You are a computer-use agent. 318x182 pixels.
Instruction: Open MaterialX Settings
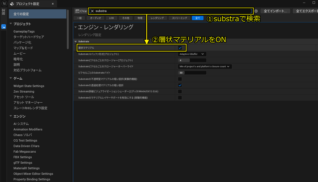point(26,168)
